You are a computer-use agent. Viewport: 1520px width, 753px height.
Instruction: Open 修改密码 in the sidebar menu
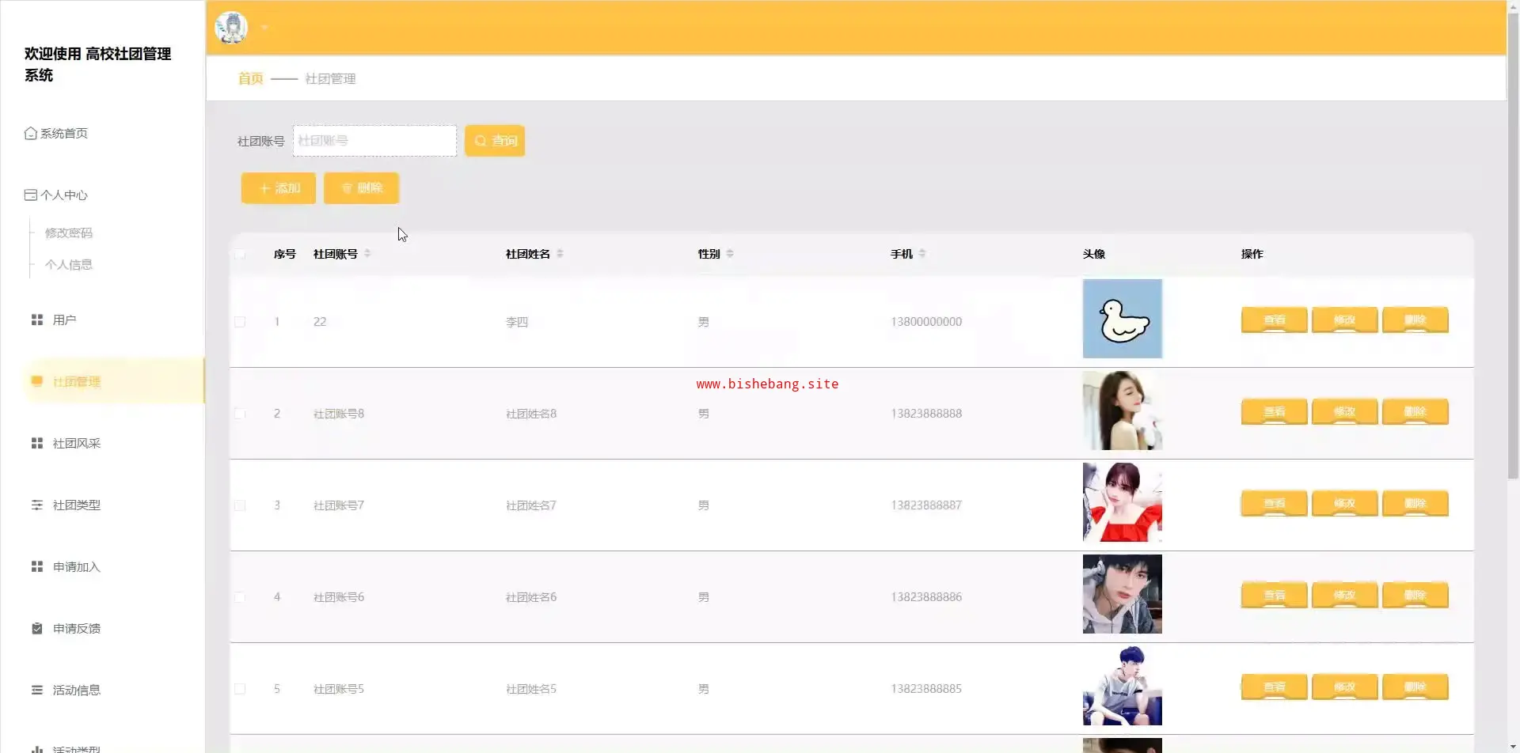click(x=69, y=233)
